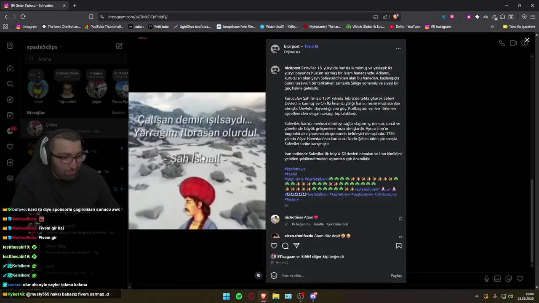
Task: Open the Explore compass icon
Action: click(10, 100)
